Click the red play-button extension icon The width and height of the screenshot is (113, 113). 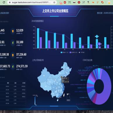[x=79, y=2]
